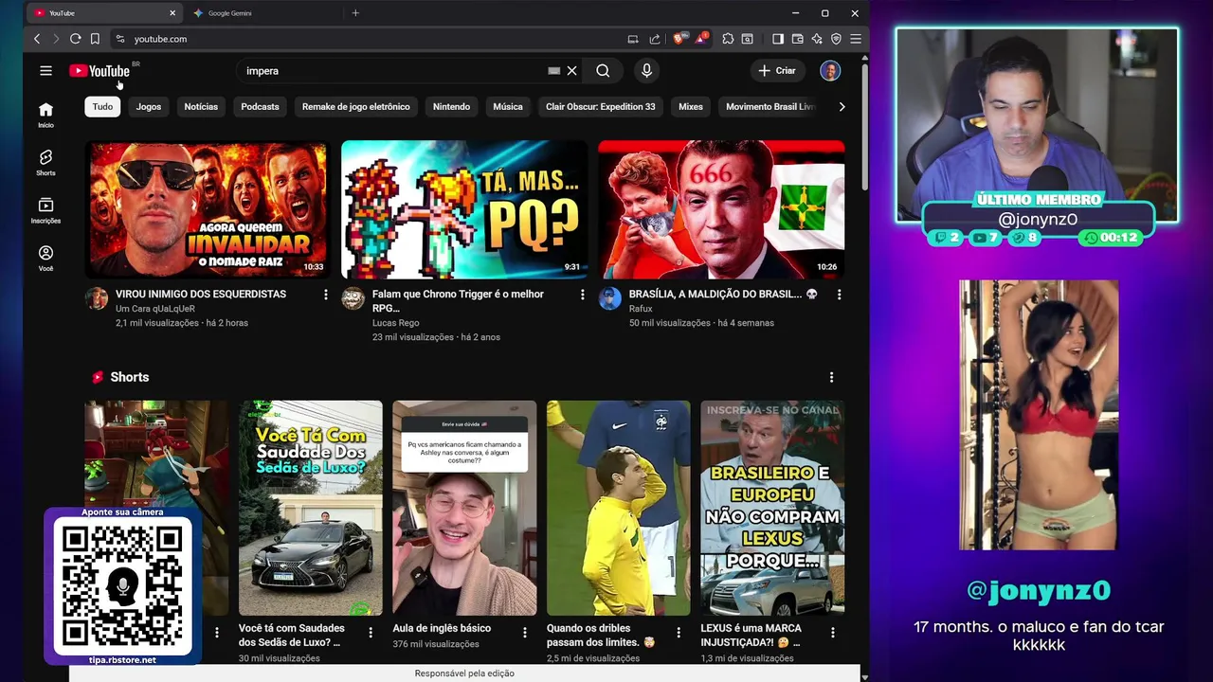
Task: Open options for Aula de inglês básico short
Action: click(x=524, y=632)
